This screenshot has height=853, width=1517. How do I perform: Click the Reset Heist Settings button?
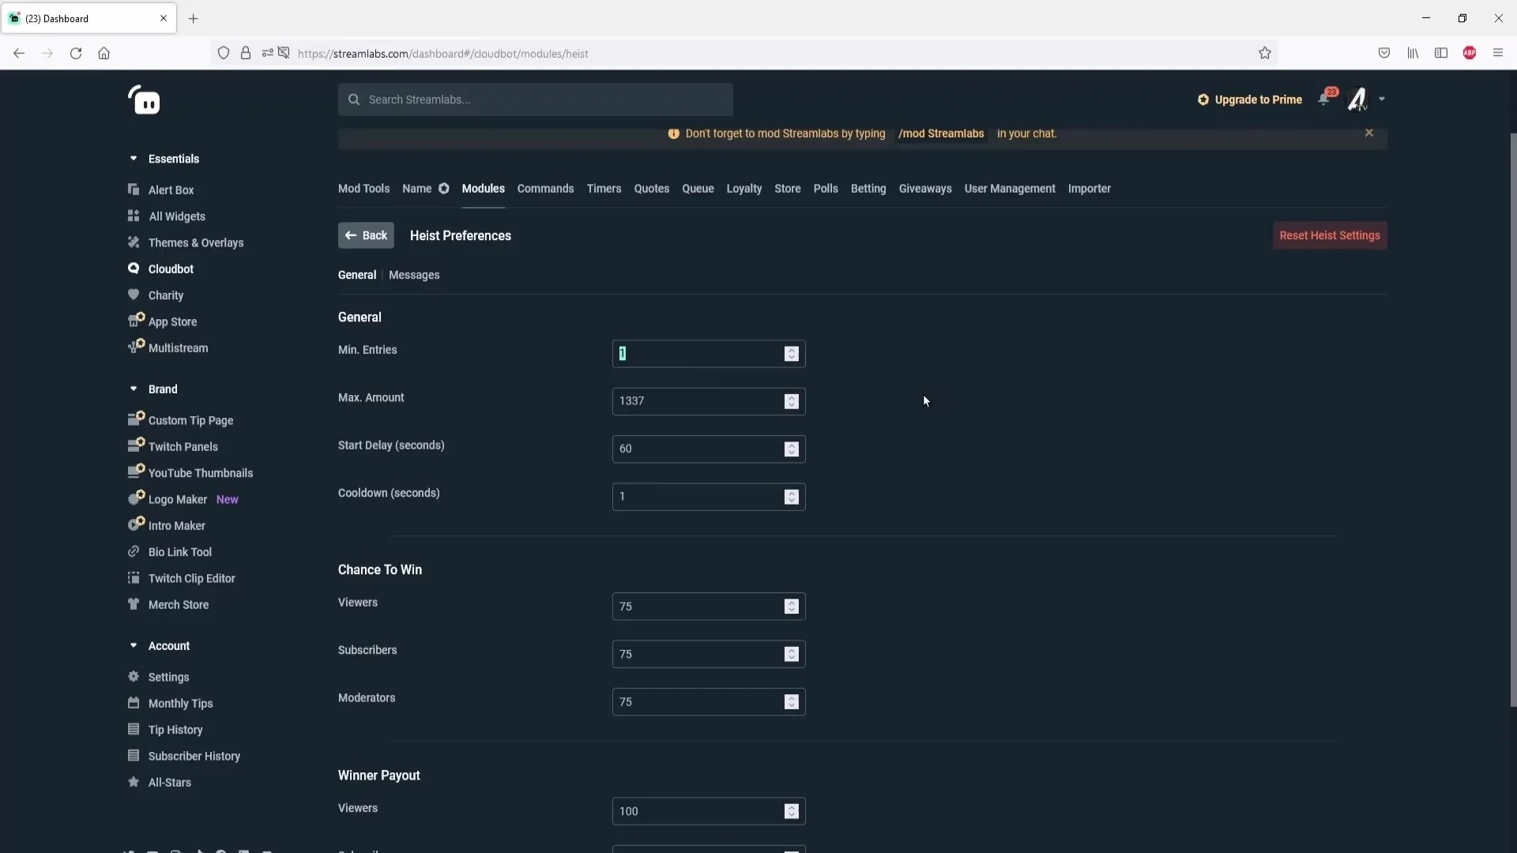1330,235
